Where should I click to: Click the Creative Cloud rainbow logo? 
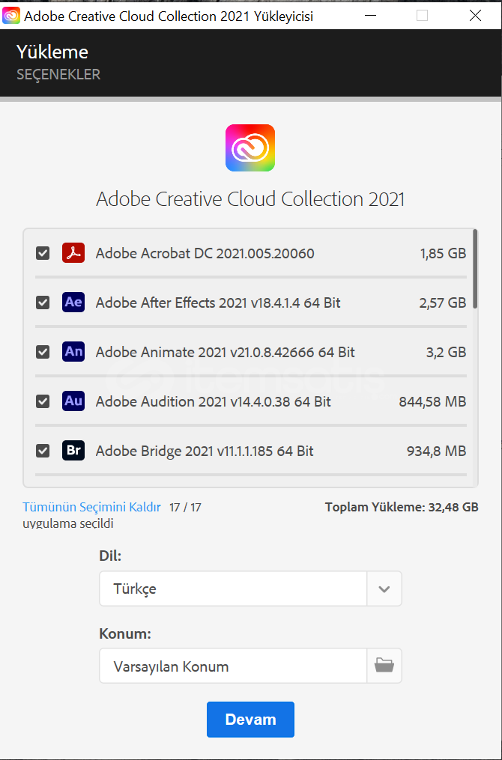(250, 148)
